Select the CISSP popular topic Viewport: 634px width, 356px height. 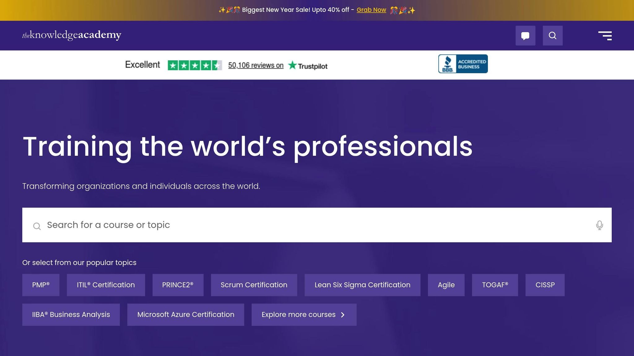[545, 285]
